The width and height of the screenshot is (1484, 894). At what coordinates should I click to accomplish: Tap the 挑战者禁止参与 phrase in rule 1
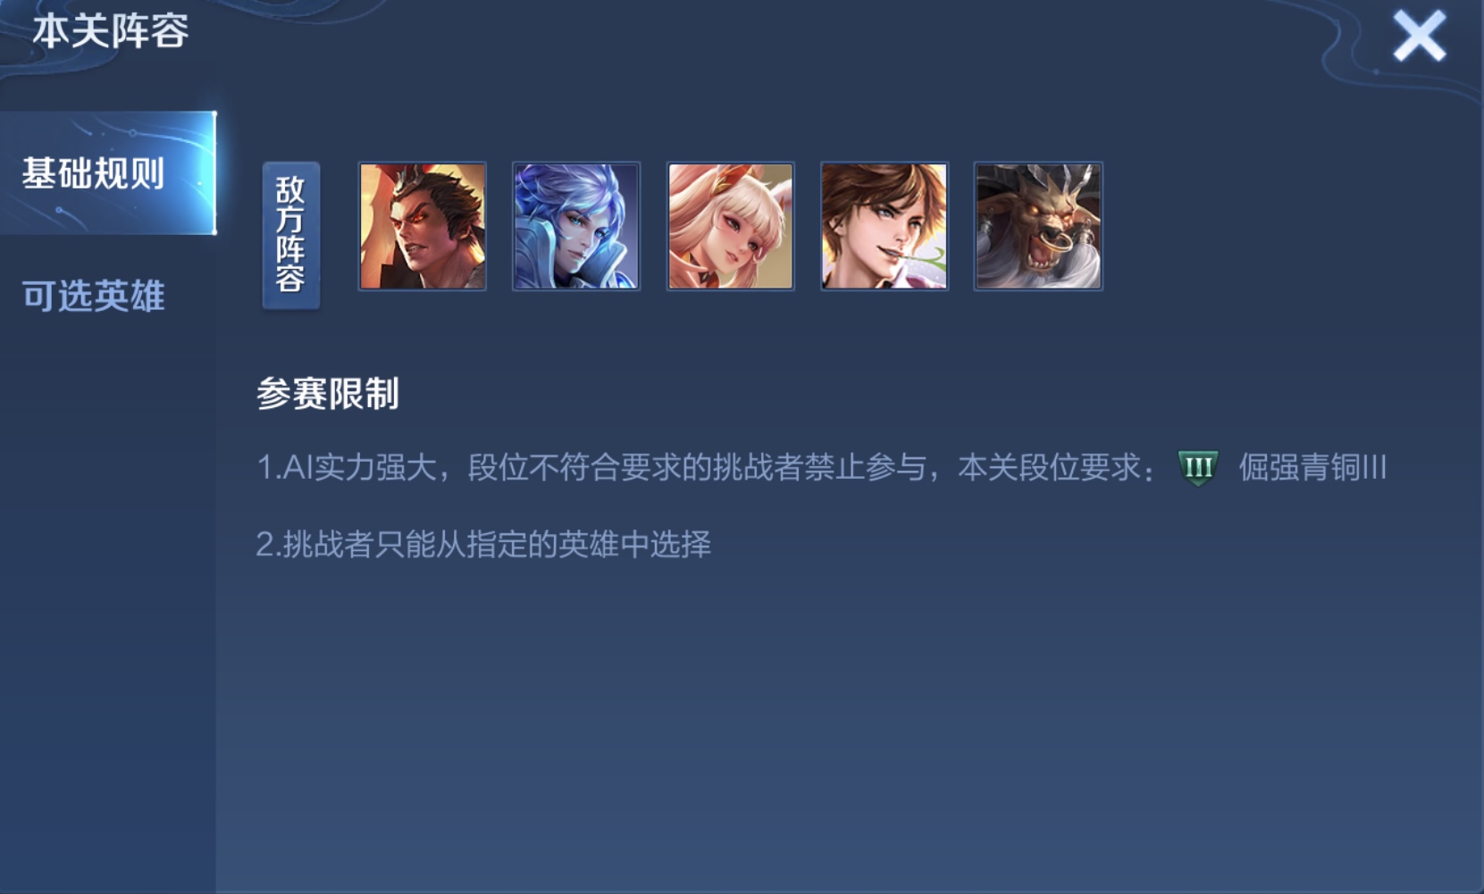819,467
